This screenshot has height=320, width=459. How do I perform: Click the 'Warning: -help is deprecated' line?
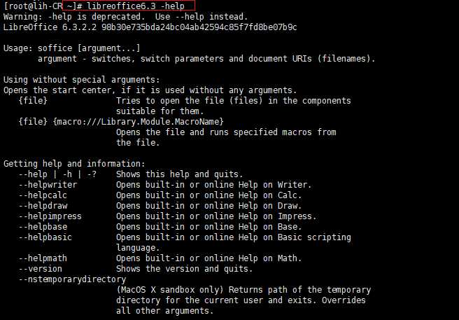pyautogui.click(x=125, y=16)
